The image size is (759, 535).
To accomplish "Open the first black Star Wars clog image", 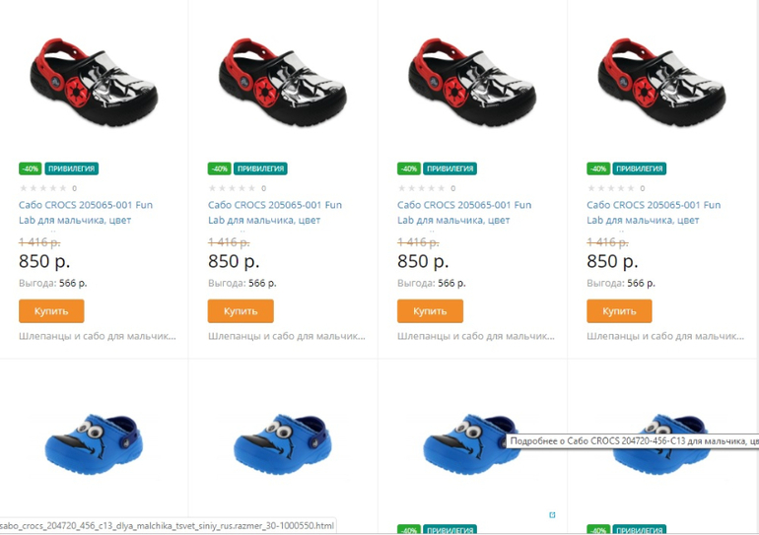I will pyautogui.click(x=94, y=82).
